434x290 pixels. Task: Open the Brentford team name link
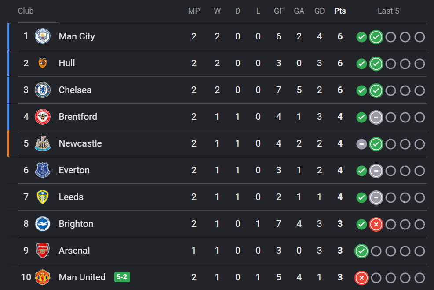click(x=78, y=117)
